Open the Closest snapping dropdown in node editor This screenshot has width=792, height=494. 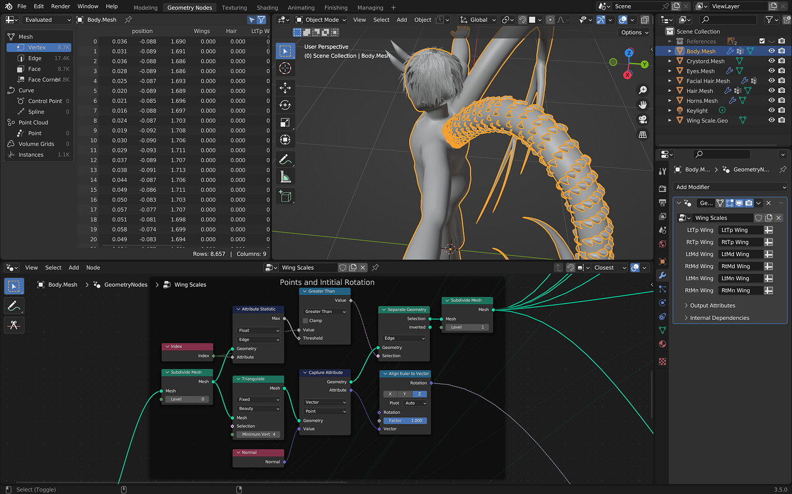coord(609,268)
